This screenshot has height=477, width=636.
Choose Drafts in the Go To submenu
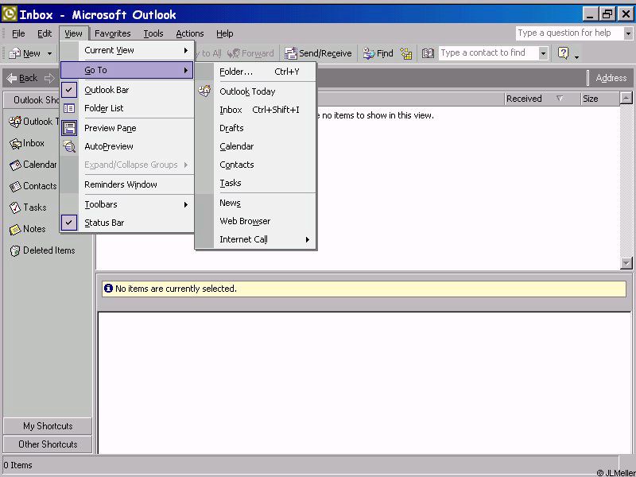231,128
